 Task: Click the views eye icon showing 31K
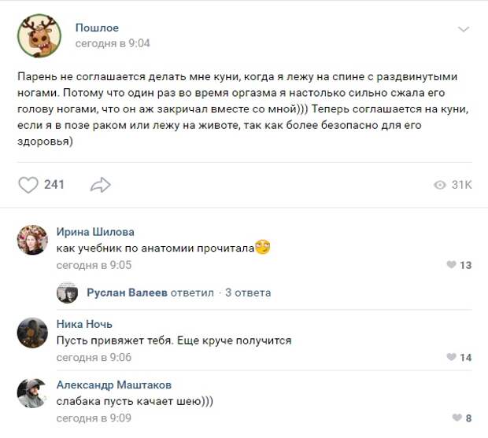point(440,185)
